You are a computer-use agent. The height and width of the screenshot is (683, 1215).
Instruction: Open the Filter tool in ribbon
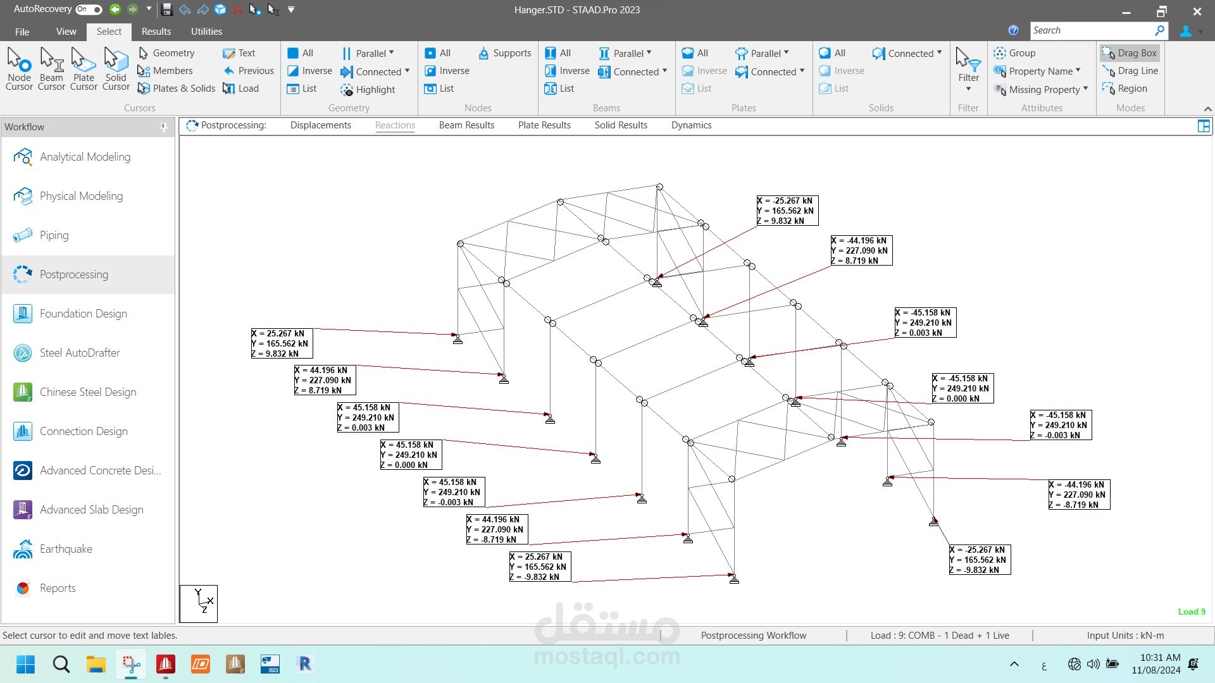point(968,69)
